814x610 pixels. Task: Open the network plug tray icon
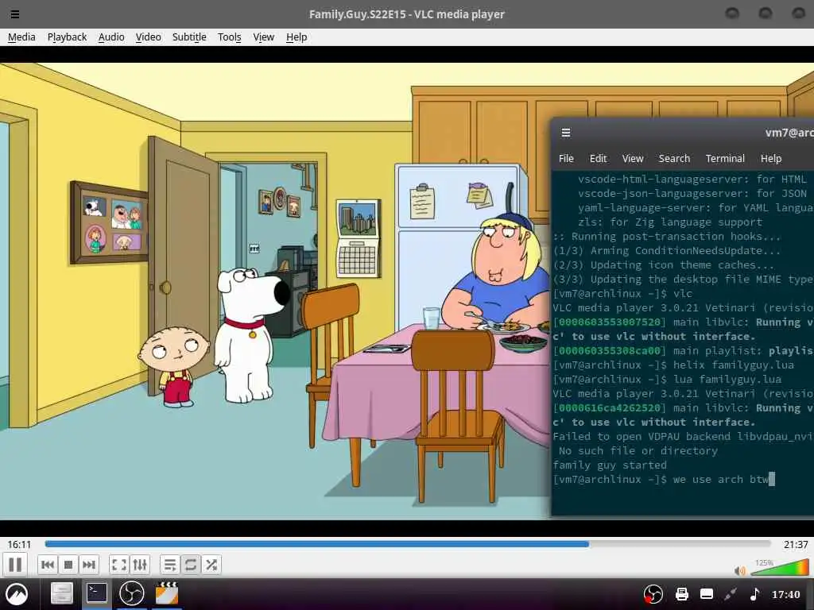[731, 594]
